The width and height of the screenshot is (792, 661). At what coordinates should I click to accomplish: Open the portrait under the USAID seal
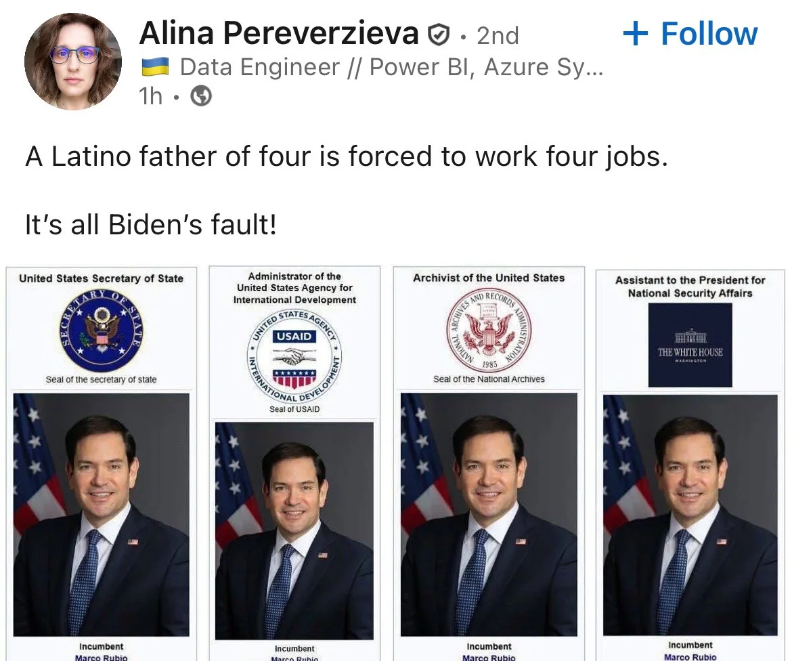[x=294, y=530]
